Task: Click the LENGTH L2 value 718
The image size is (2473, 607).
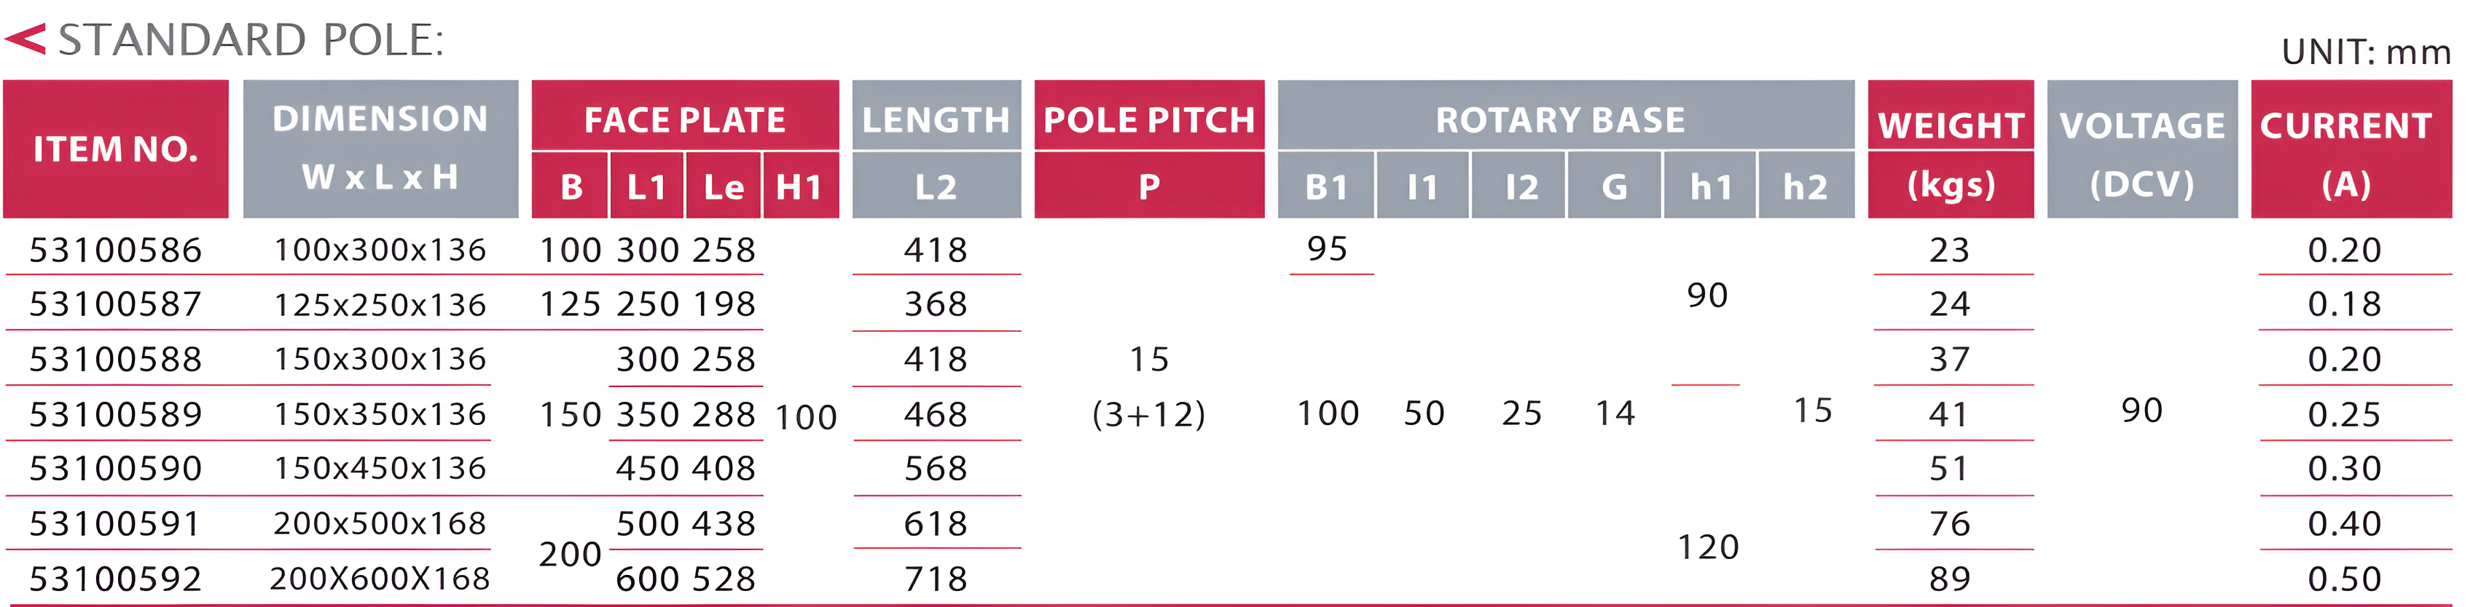Action: pos(936,579)
